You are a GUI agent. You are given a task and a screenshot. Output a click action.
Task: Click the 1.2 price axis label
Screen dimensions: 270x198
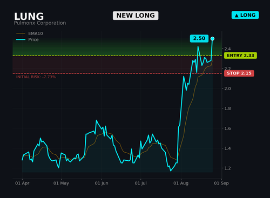227,168
